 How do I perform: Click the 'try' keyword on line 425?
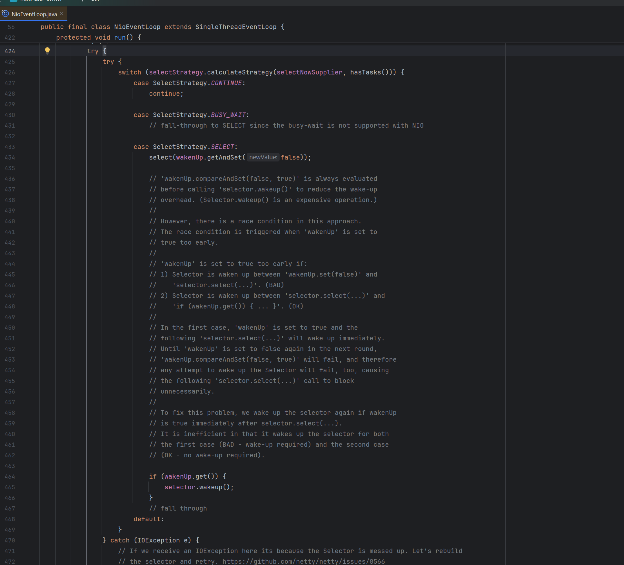pos(108,62)
